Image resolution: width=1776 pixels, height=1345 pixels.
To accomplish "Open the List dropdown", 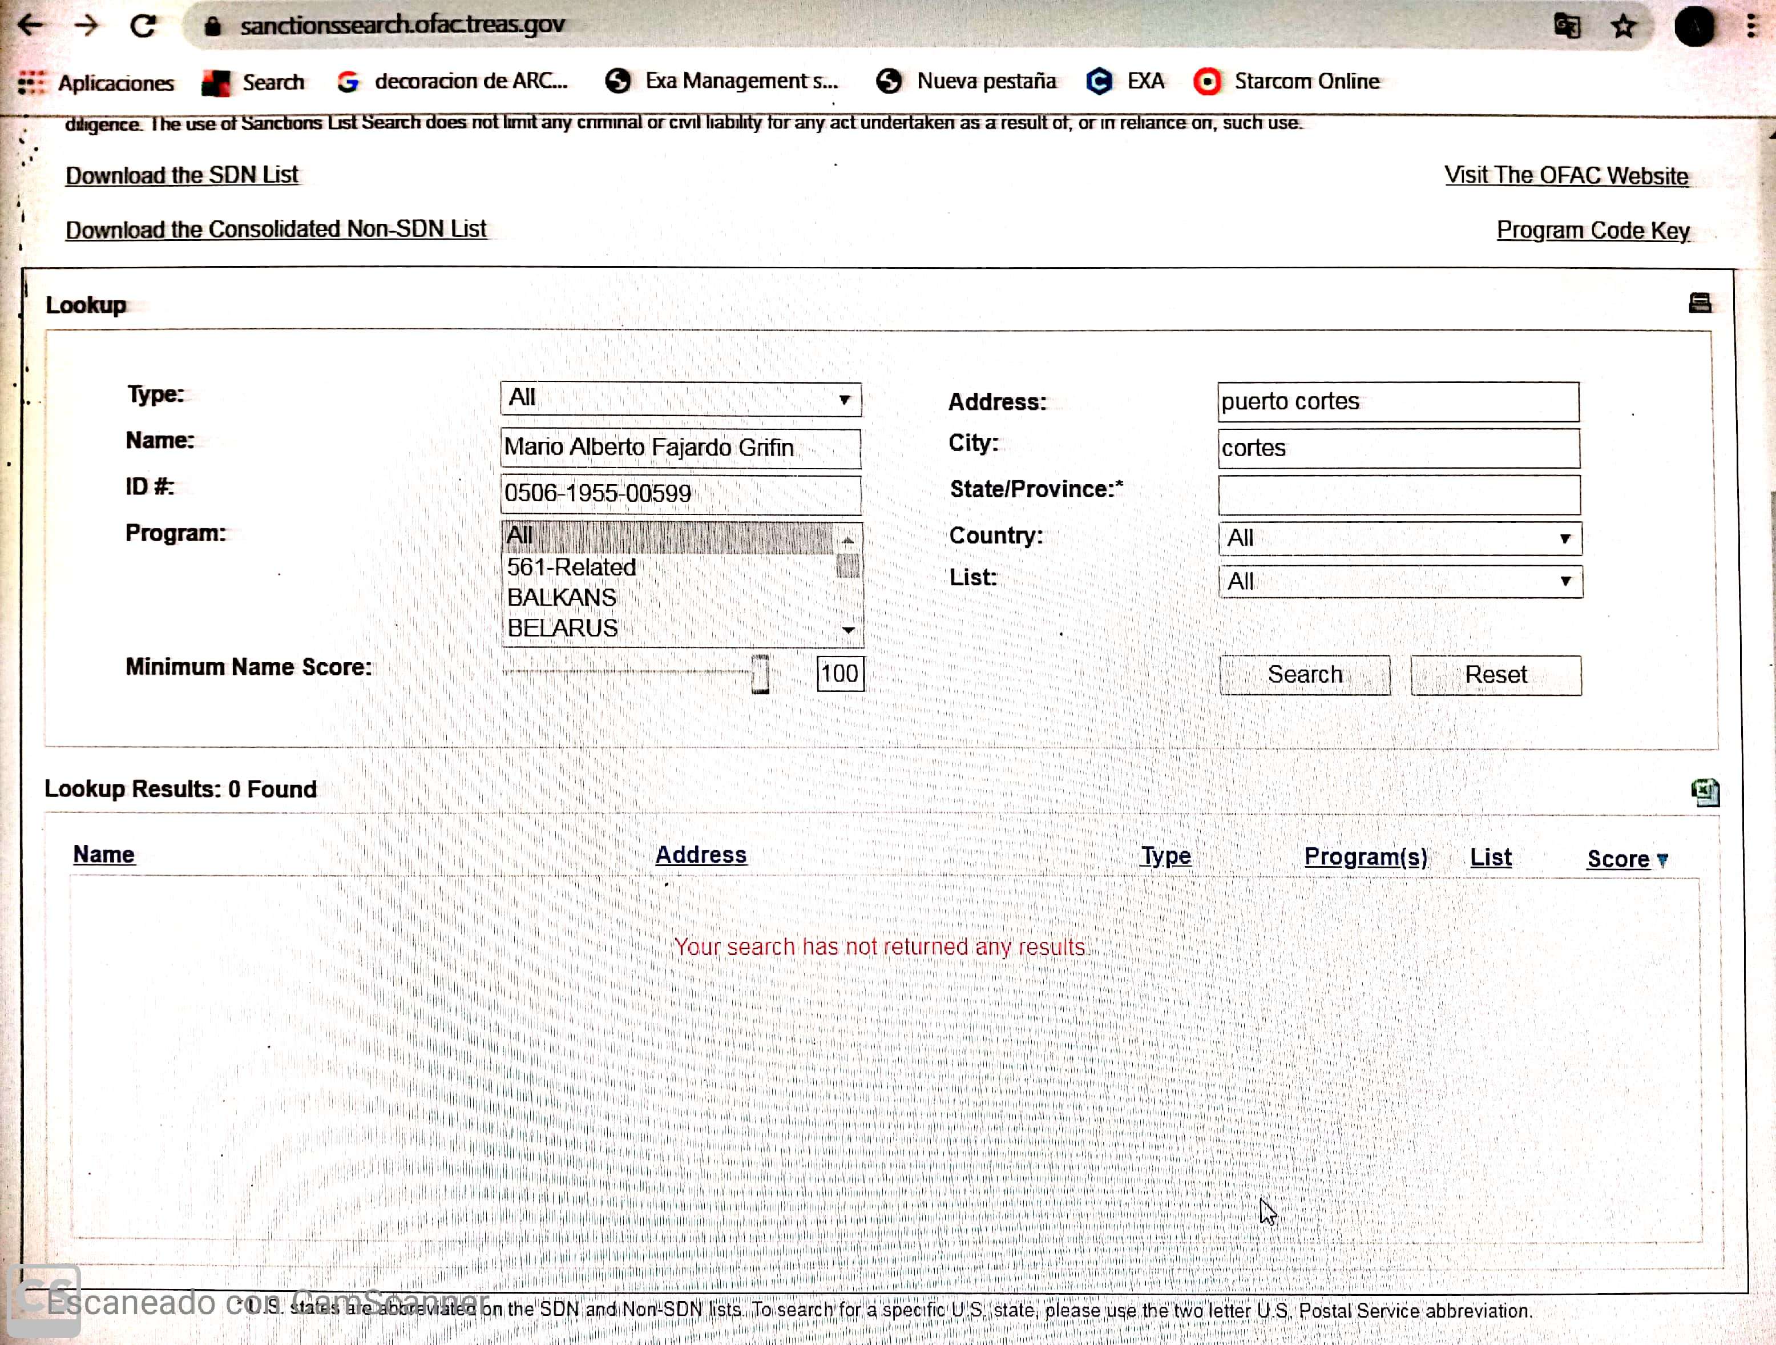I will coord(1399,581).
